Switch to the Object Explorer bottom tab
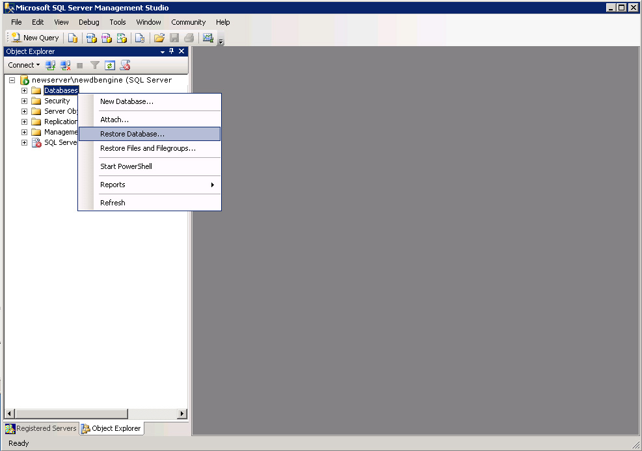 (112, 428)
